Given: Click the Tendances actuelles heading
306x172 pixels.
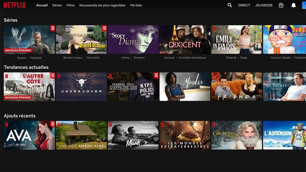Looking at the screenshot, I should coord(26,67).
